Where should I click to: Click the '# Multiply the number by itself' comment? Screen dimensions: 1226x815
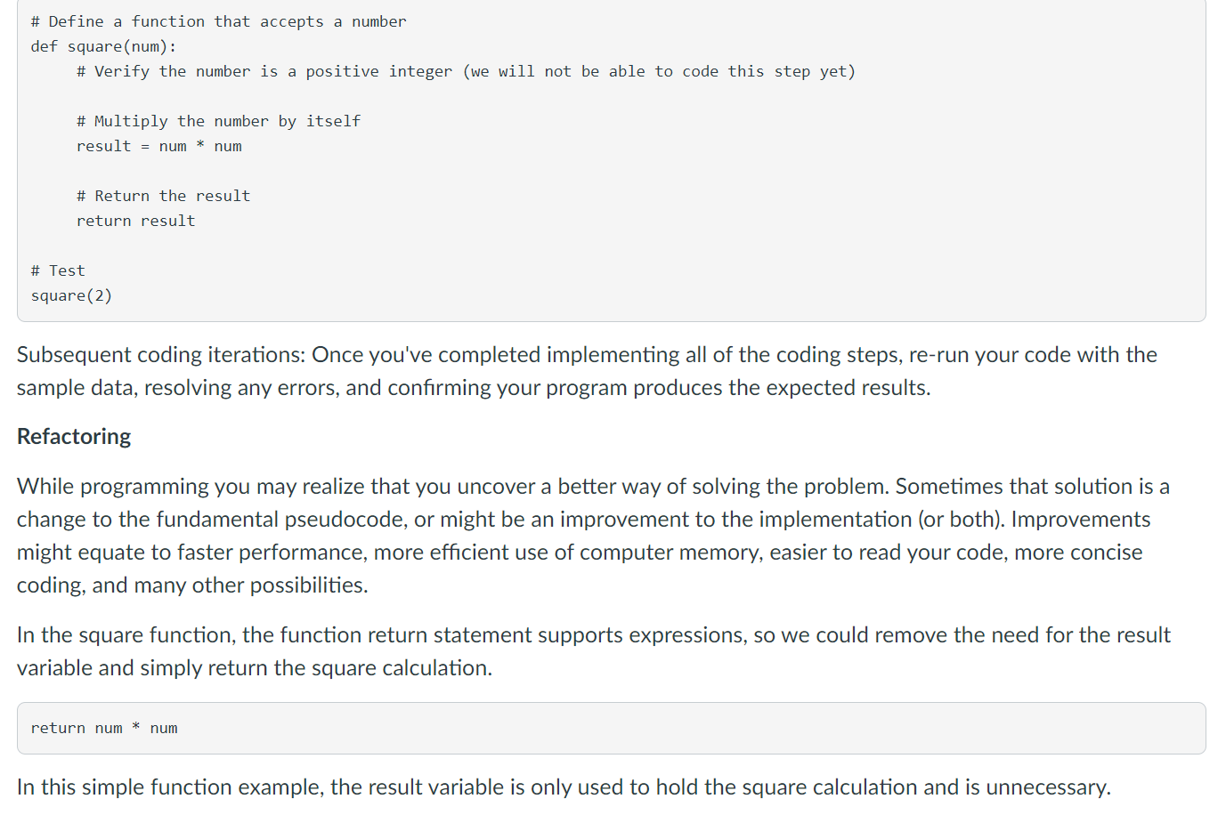tap(218, 121)
